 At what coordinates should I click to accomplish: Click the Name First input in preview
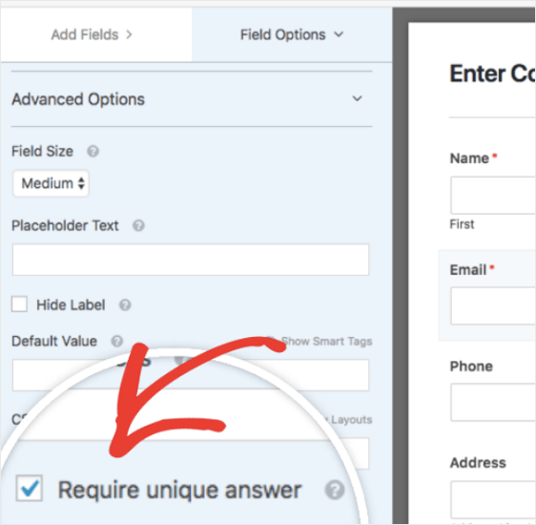coord(493,196)
